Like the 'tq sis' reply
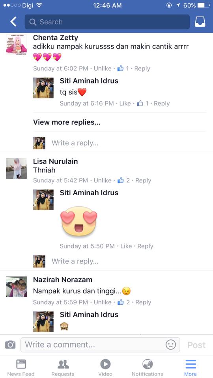 tap(125, 104)
